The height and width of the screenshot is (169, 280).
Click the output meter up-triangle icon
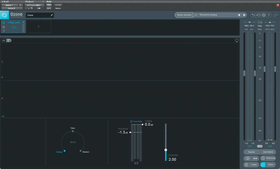pyautogui.click(x=270, y=22)
